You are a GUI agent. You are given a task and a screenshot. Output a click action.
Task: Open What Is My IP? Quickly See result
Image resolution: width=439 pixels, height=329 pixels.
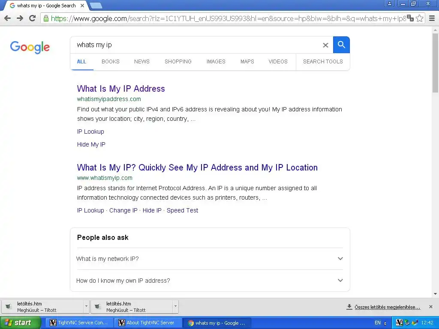click(x=197, y=167)
